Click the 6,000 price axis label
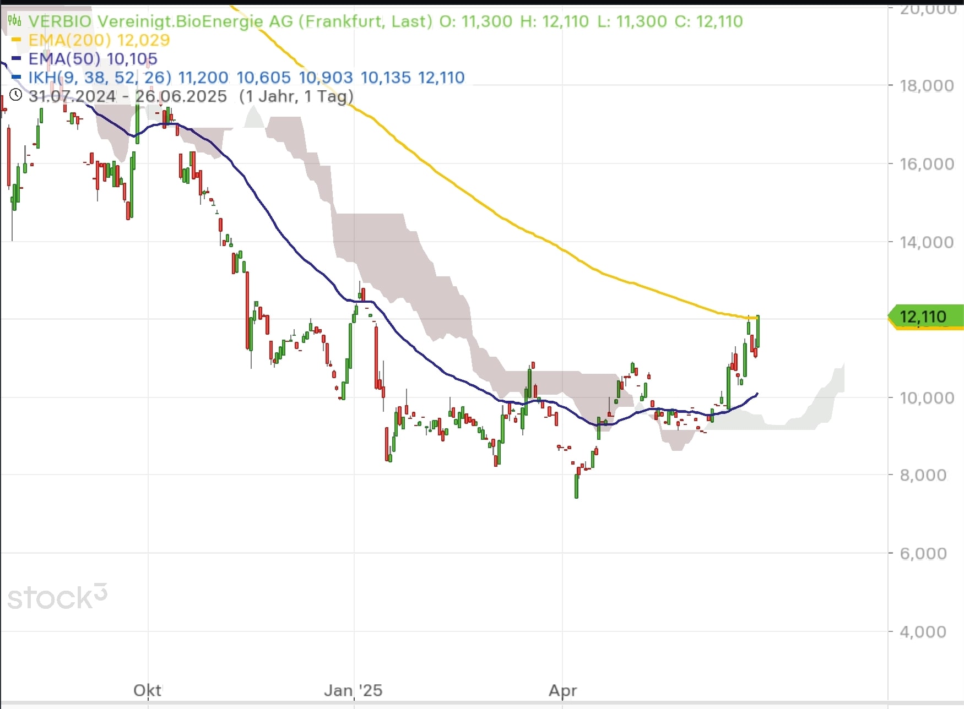Screen dimensions: 964x709 (923, 553)
